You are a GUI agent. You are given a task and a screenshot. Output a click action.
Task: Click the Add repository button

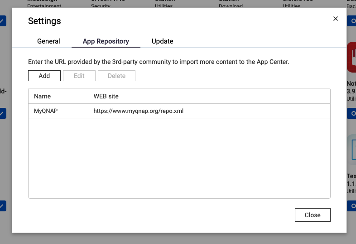click(x=44, y=76)
